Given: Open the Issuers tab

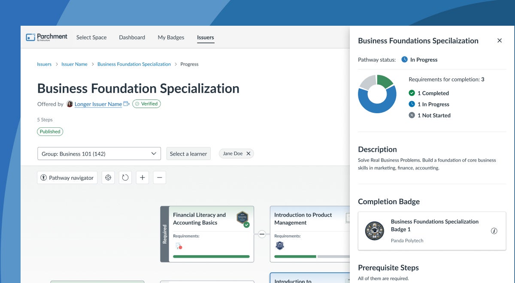Looking at the screenshot, I should coord(206,37).
